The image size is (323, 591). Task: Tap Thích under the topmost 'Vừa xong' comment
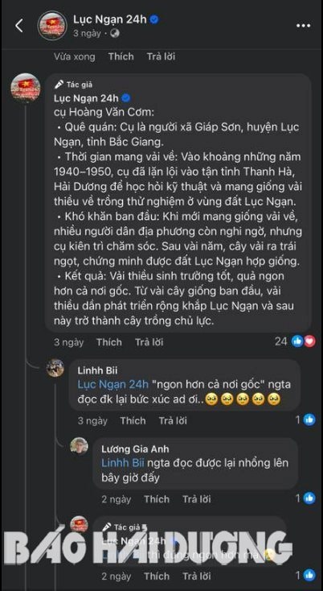[x=121, y=56]
